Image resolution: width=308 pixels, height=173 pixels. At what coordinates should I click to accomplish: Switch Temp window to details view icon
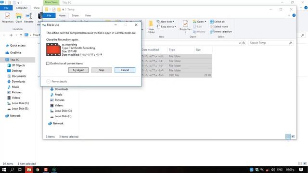pos(288,136)
